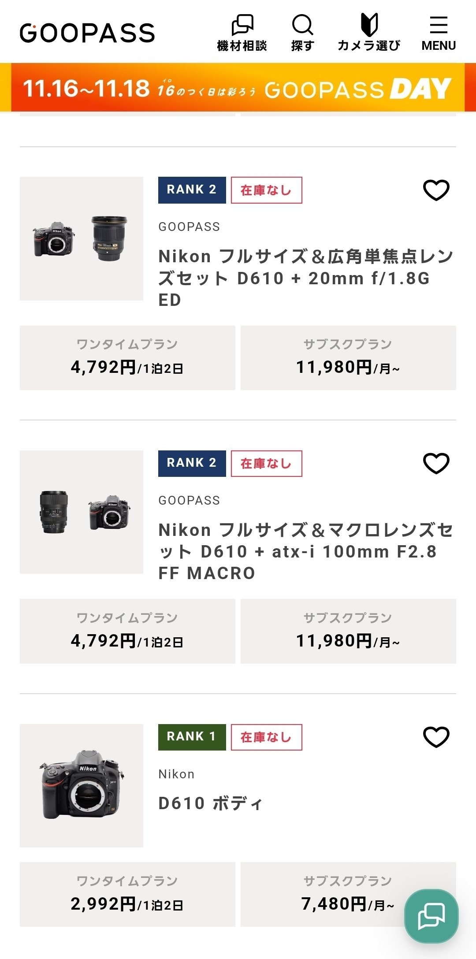Image resolution: width=476 pixels, height=959 pixels.
Task: Click the D610 and macro lens thumbnail
Action: (82, 512)
